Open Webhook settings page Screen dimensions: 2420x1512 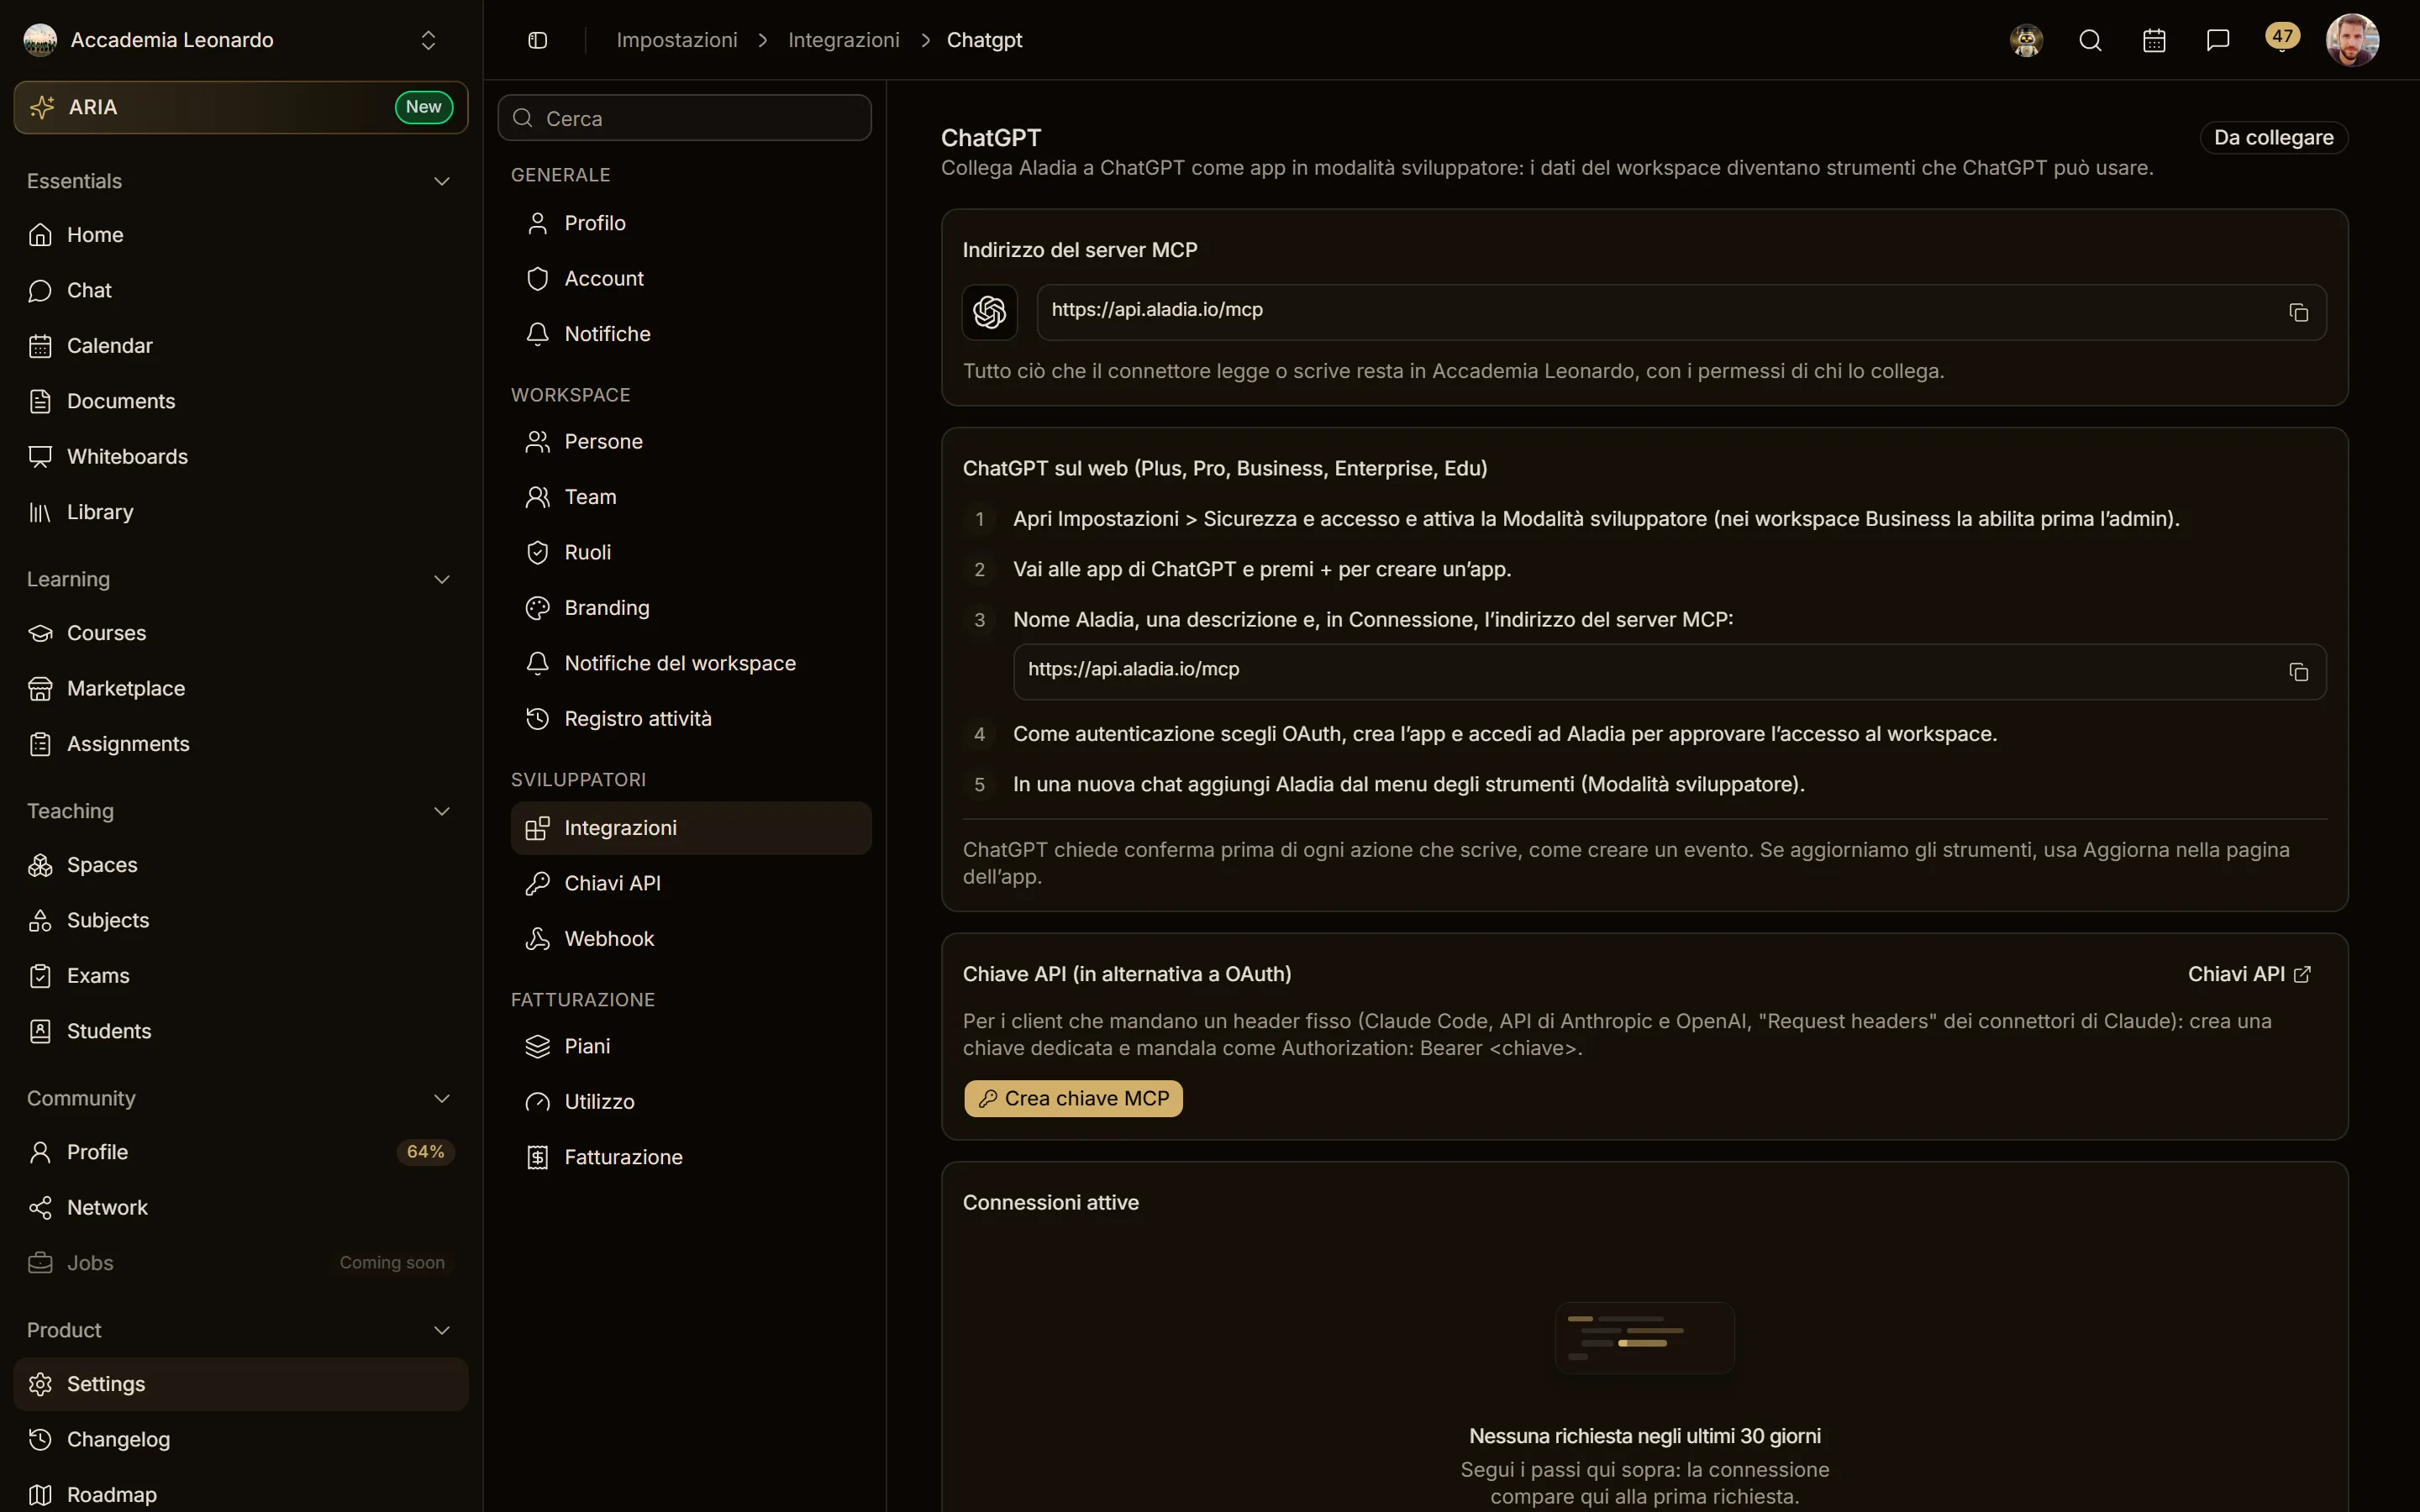pos(691,938)
